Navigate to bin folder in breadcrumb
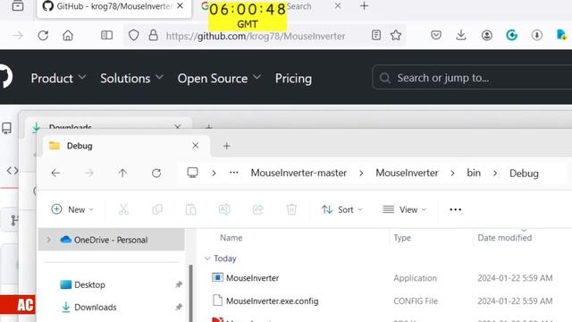This screenshot has height=322, width=572. 474,173
